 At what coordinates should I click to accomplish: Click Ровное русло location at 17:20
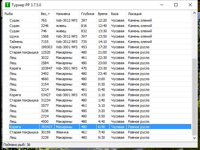click(139, 47)
